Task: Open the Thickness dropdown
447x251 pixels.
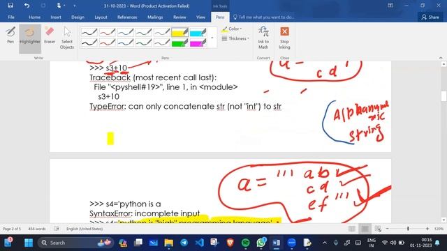Action: click(235, 38)
